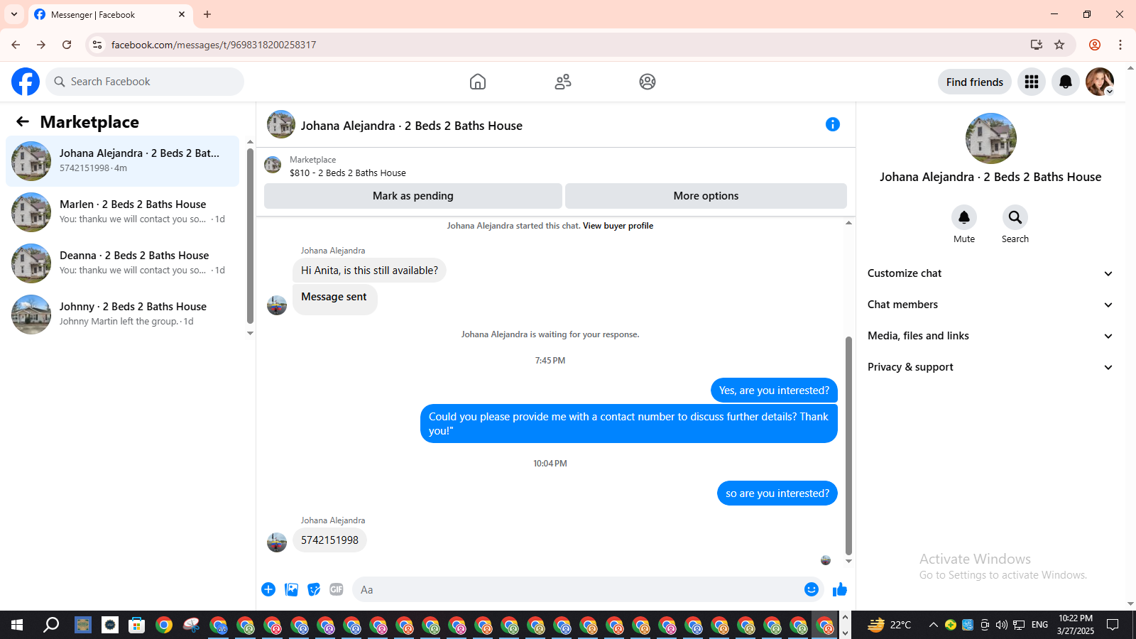1136x639 pixels.
Task: Bookmark this page with the star icon
Action: point(1059,45)
